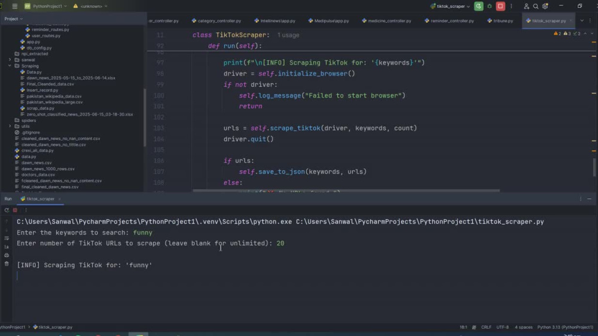Open the tiktok_scraper run configuration dropdown

tap(450, 6)
